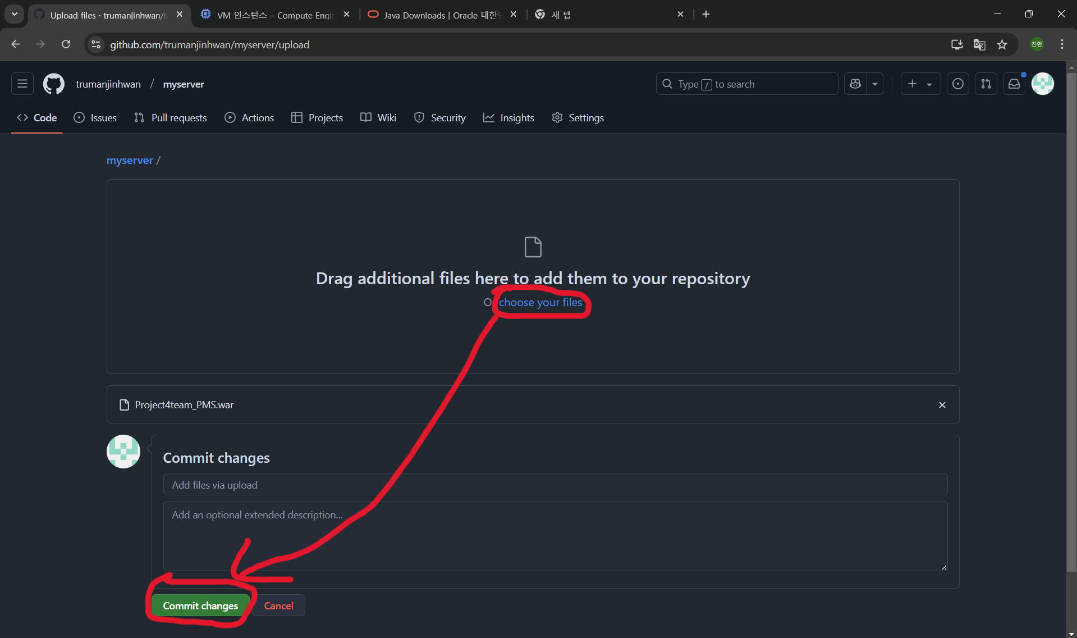Screen dimensions: 1077x638
Task: Expand the create new plus dropdown
Action: (x=920, y=84)
